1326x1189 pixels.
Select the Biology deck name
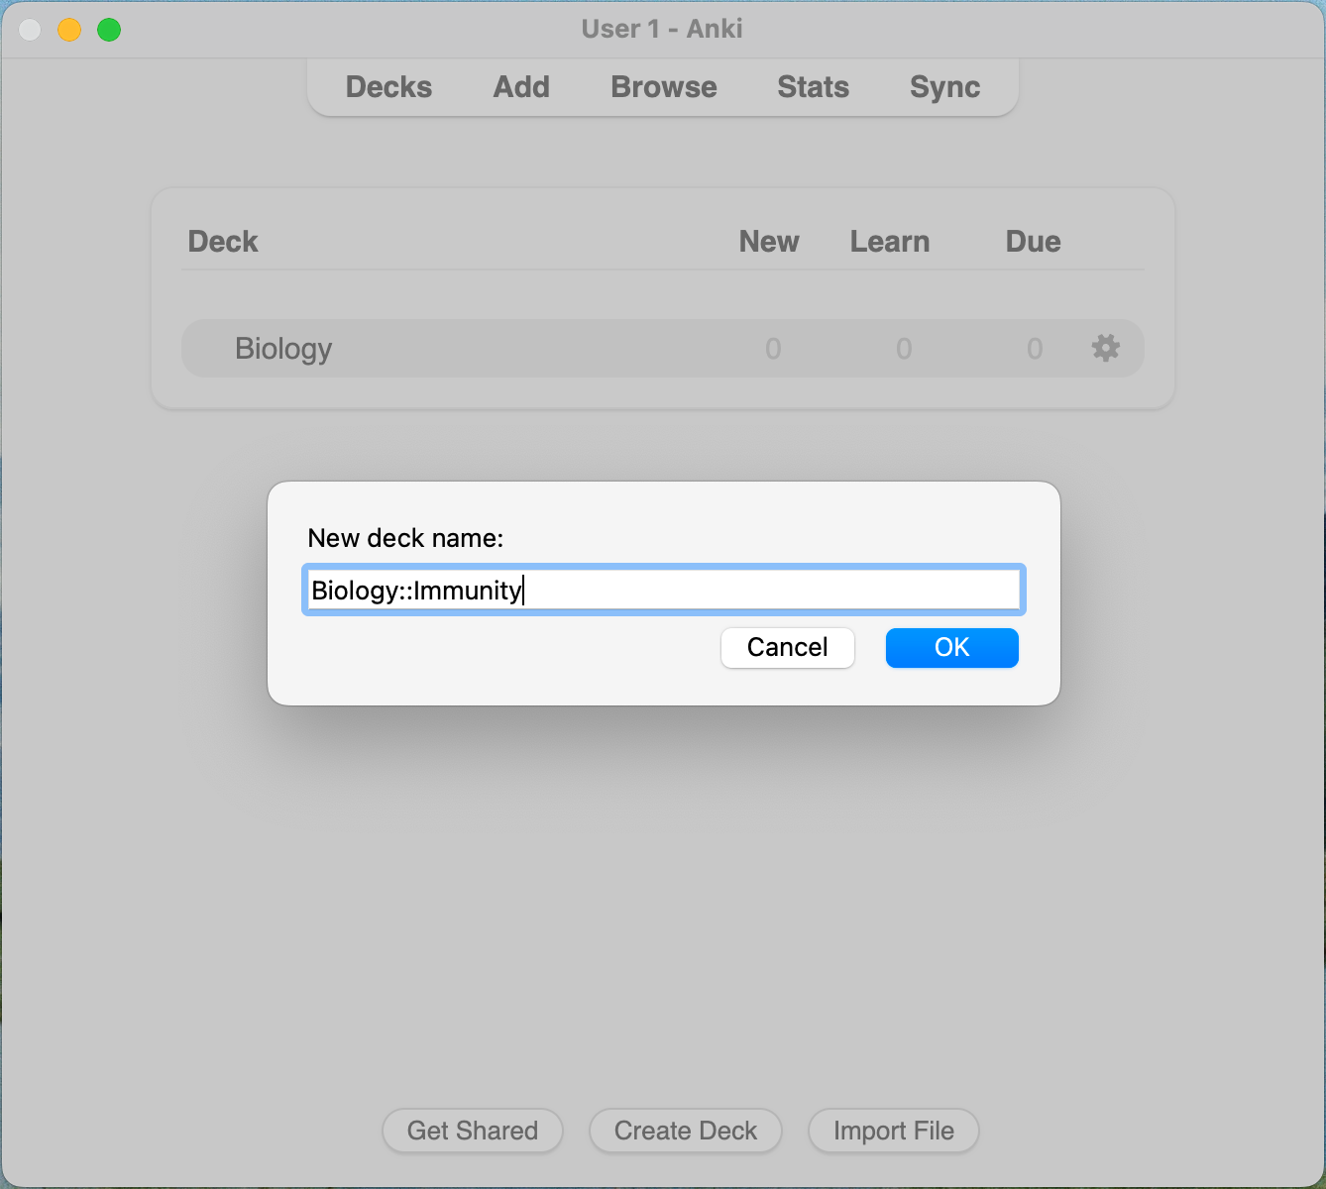[x=283, y=349]
